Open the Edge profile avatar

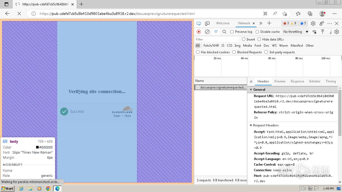[x=322, y=14]
